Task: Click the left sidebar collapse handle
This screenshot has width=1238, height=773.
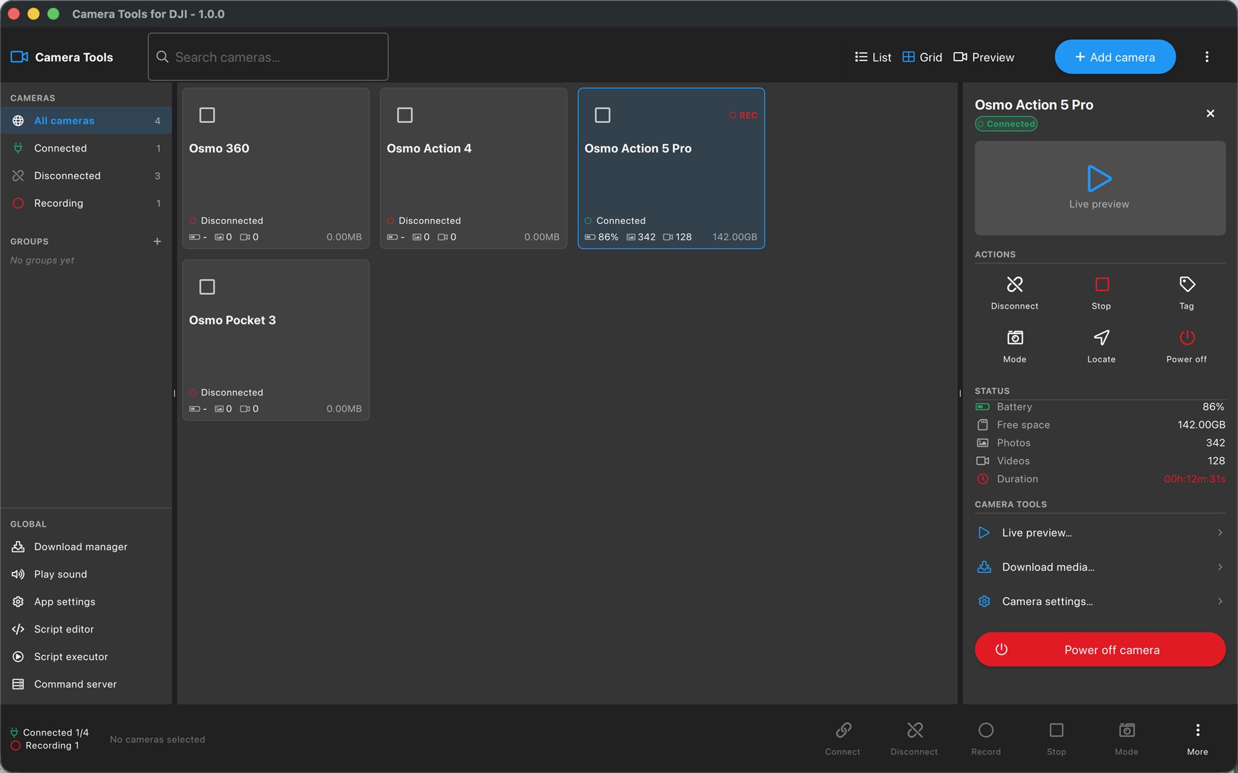Action: [174, 393]
